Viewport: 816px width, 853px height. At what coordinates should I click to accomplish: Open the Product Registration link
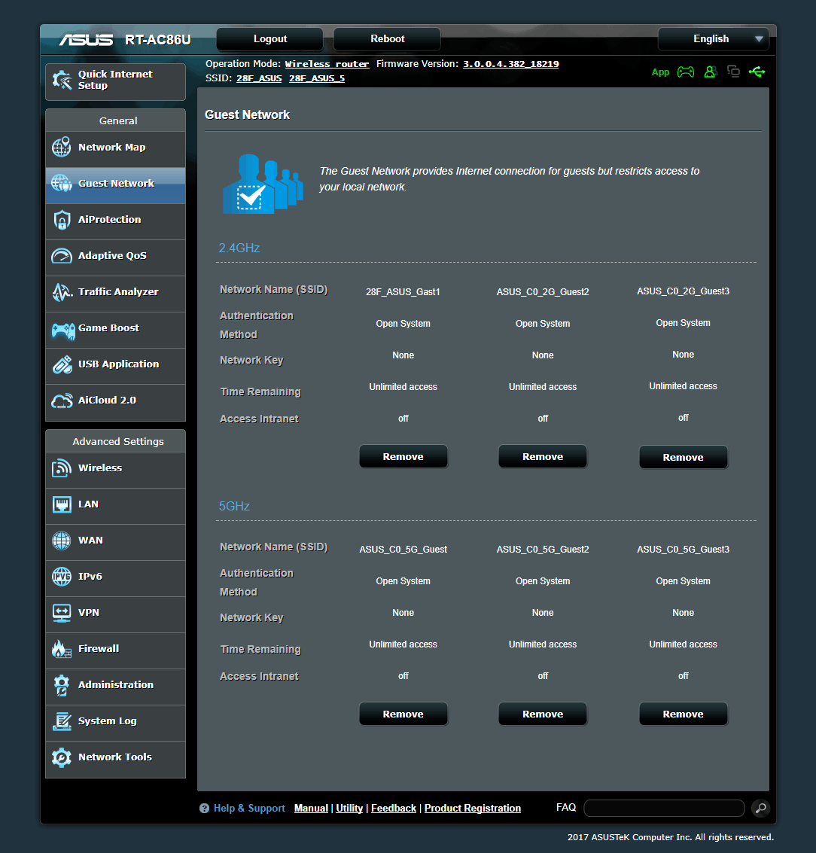coord(473,809)
